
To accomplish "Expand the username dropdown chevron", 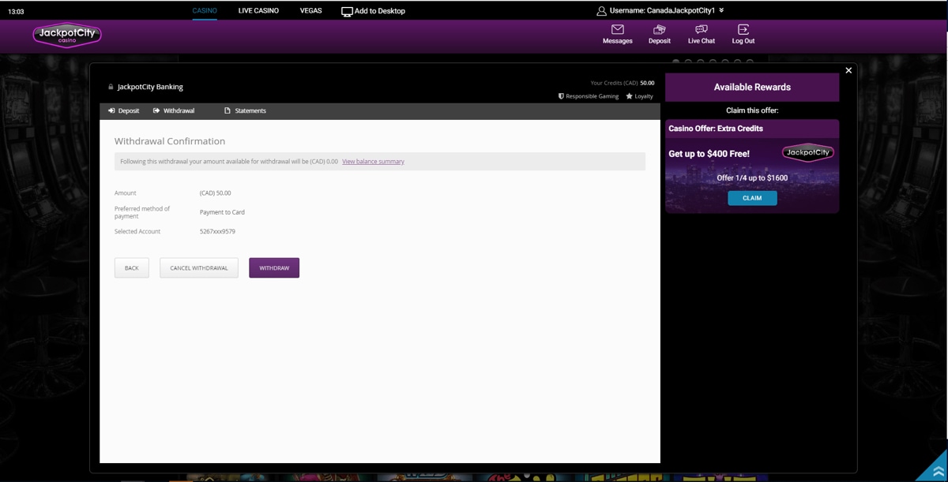I will pyautogui.click(x=721, y=10).
